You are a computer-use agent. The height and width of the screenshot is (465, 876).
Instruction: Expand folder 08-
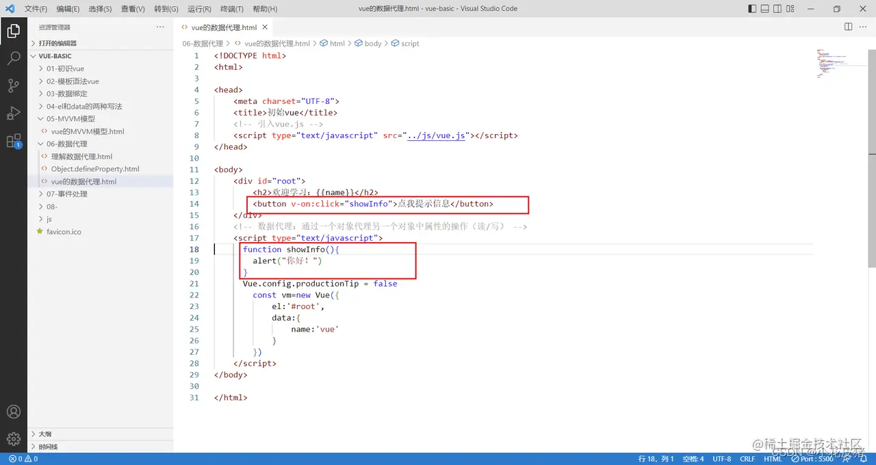coord(100,207)
